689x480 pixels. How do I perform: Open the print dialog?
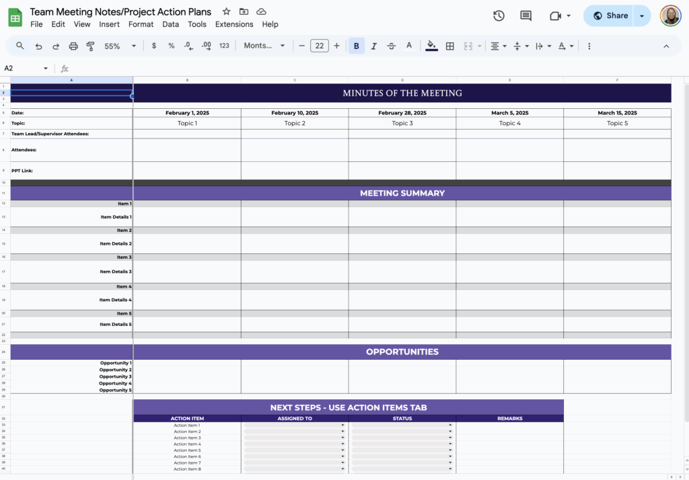[73, 46]
